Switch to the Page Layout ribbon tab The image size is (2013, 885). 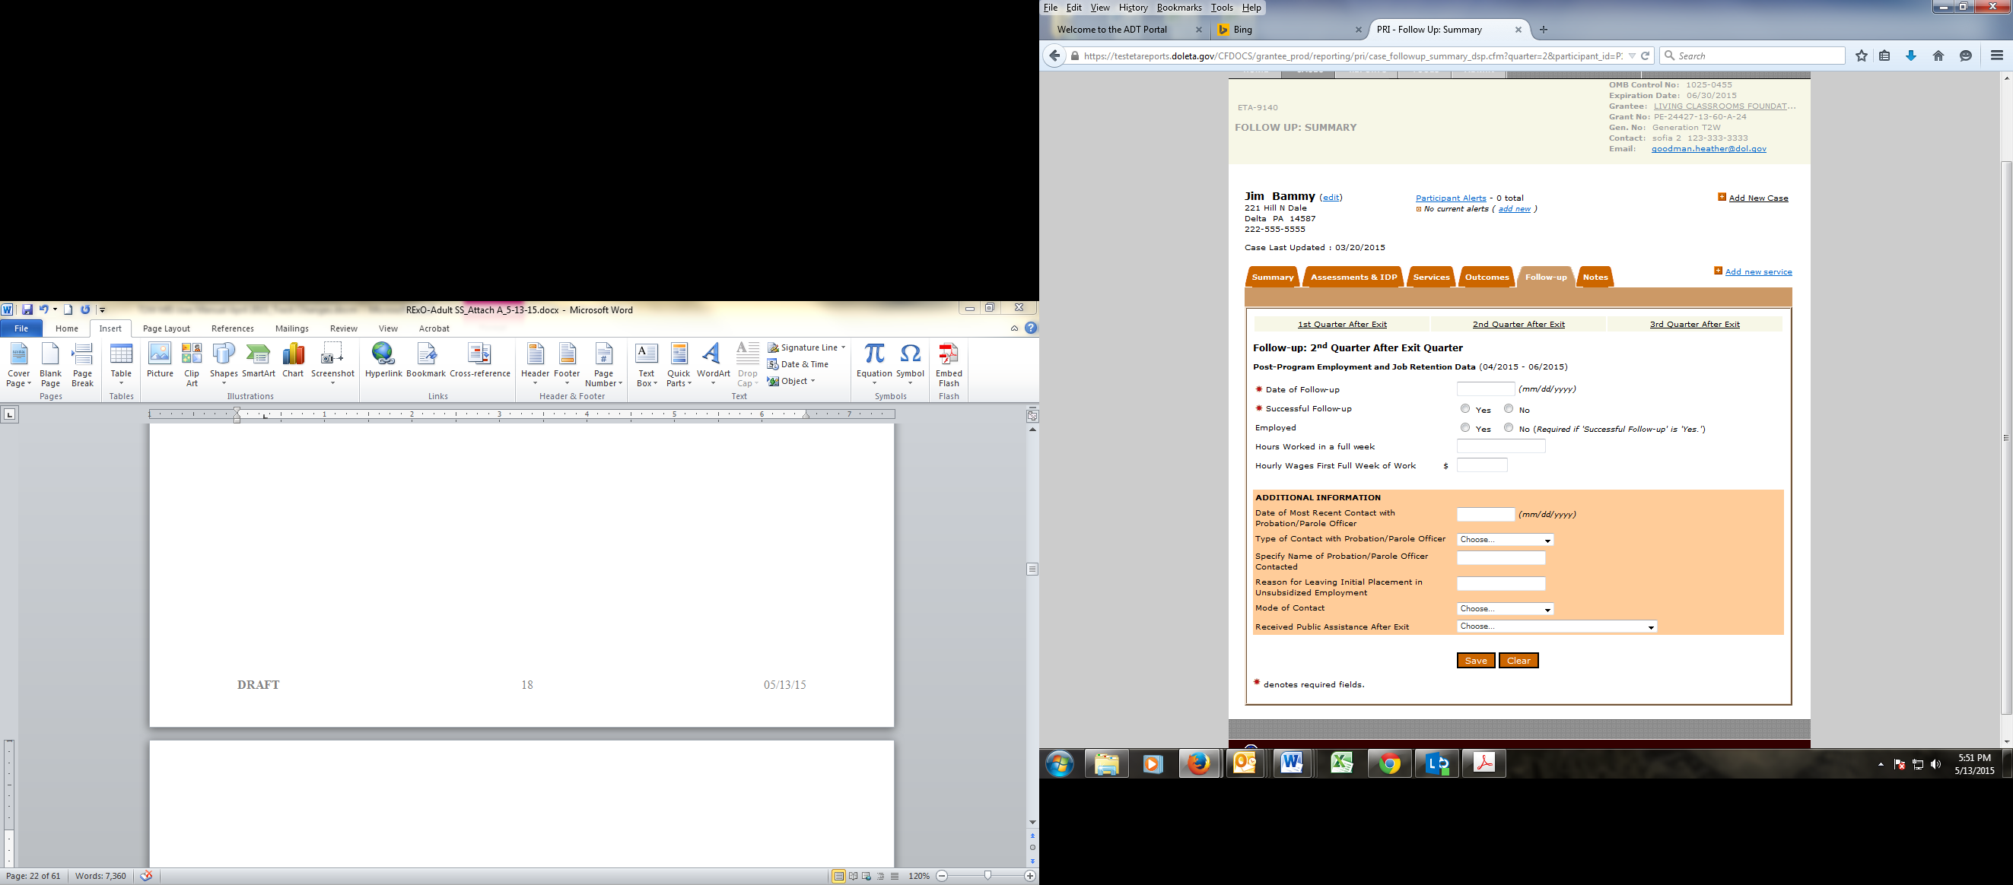coord(167,329)
